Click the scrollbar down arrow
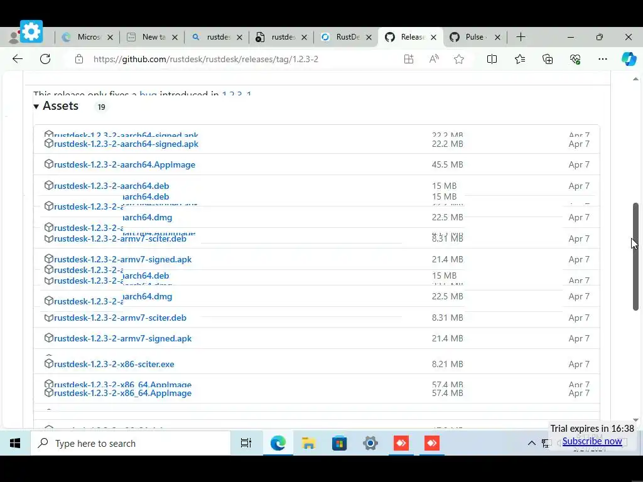Image resolution: width=643 pixels, height=482 pixels. 635,420
